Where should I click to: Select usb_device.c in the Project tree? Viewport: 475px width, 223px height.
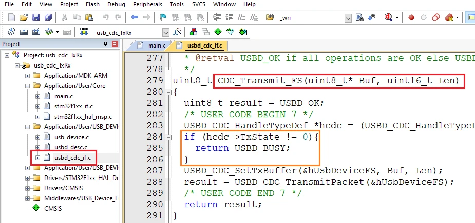tap(71, 137)
